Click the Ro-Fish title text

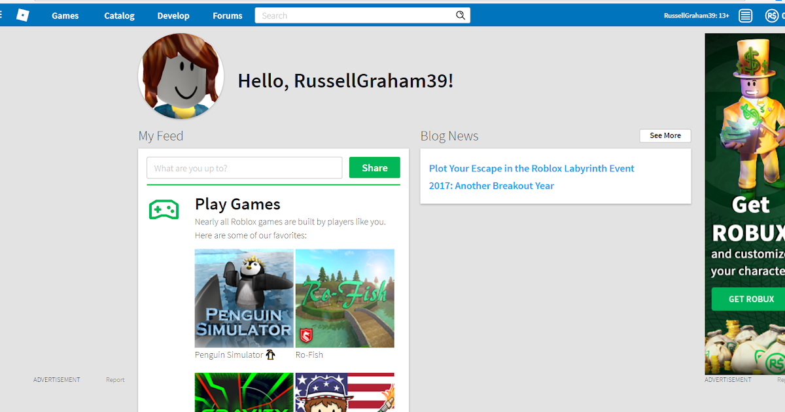(x=309, y=355)
